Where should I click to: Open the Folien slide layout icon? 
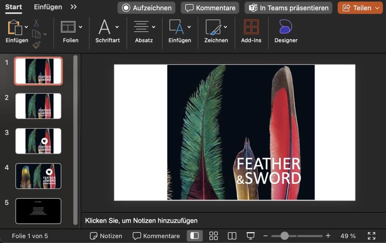68,27
